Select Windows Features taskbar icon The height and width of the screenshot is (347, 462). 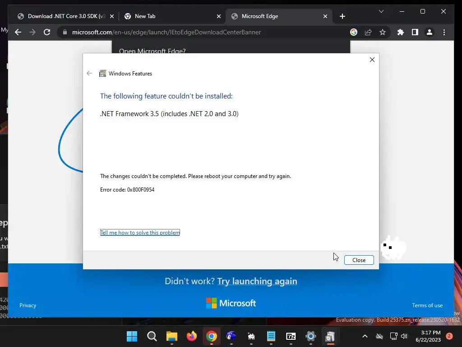click(330, 336)
